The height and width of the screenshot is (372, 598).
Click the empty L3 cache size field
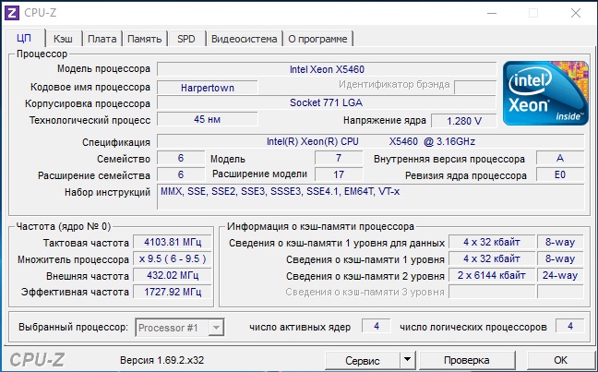pyautogui.click(x=492, y=293)
